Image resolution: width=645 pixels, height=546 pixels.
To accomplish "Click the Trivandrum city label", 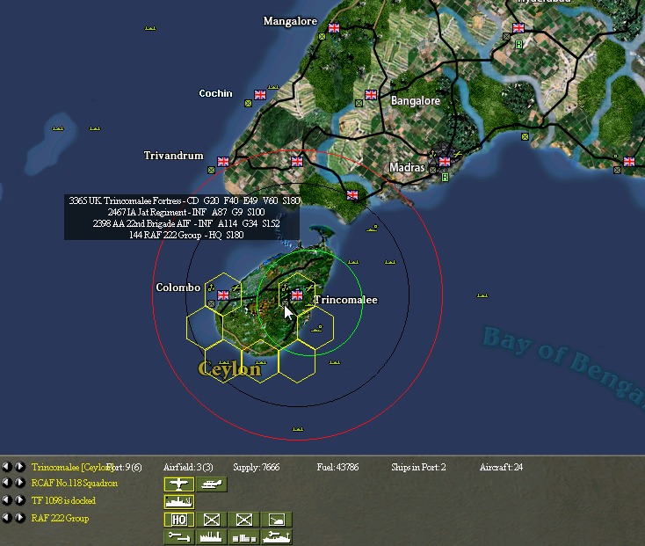I will [x=173, y=156].
